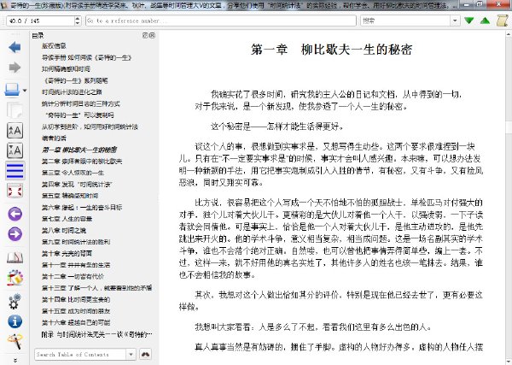
Task: Jump to 第八章 时间之魂
Action: coord(64,230)
